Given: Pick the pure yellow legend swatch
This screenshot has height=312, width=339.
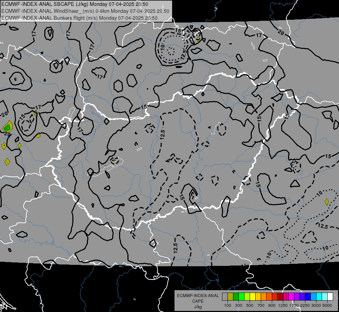Looking at the screenshot, I should (252, 297).
